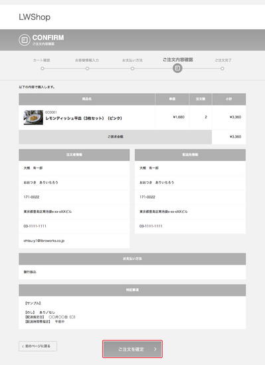265x365 pixels.
Task: Select the お客様情報入力 step circle
Action: [87, 68]
